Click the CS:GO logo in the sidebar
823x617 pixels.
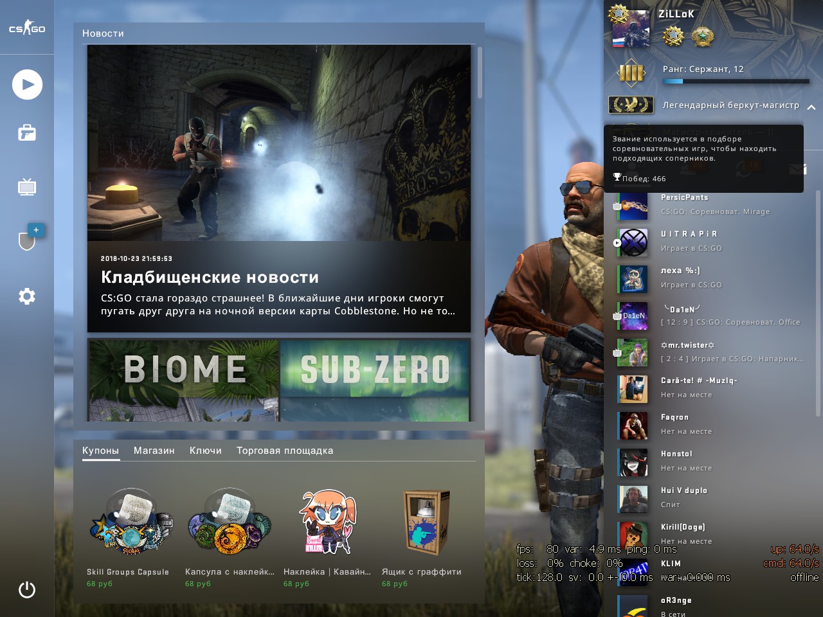coord(27,28)
